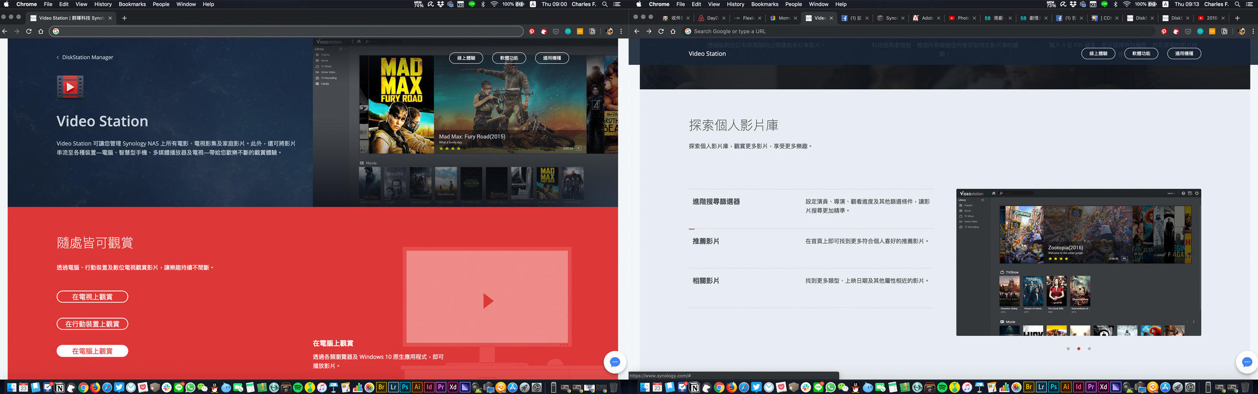Click the Zootopia screenshot in the right window
This screenshot has width=1258, height=394.
click(1078, 263)
